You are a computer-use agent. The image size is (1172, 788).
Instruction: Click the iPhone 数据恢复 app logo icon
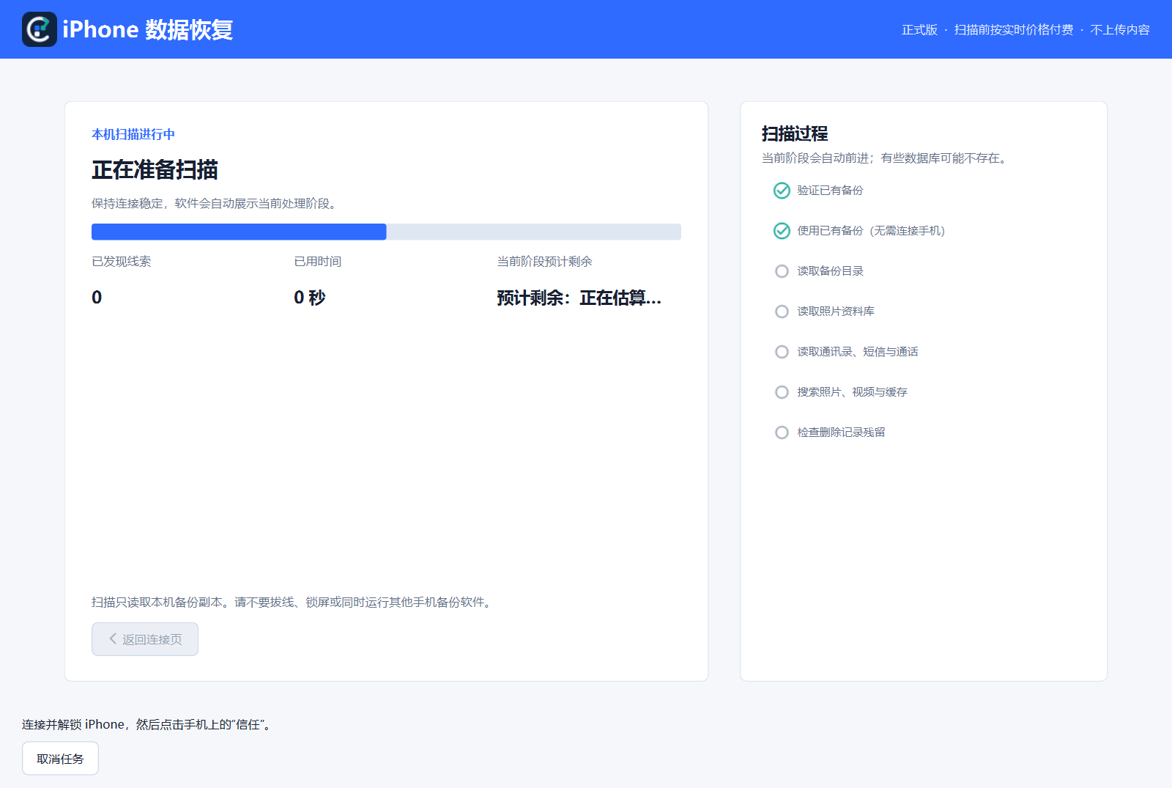[x=40, y=29]
